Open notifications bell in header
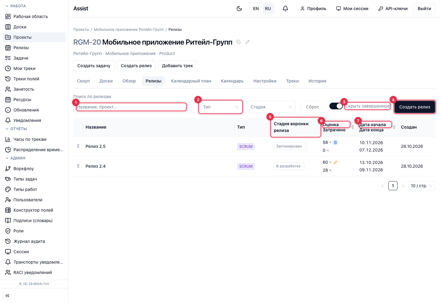 click(x=285, y=9)
